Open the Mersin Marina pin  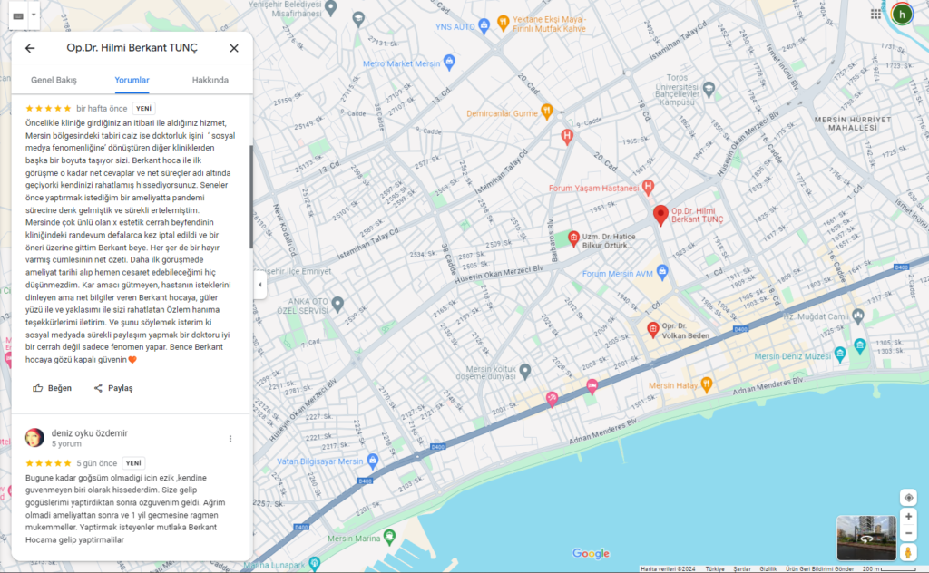click(x=389, y=537)
